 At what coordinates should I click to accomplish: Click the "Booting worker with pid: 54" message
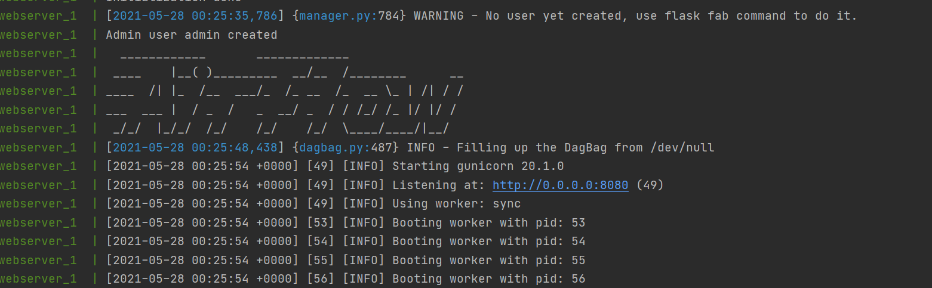(488, 241)
